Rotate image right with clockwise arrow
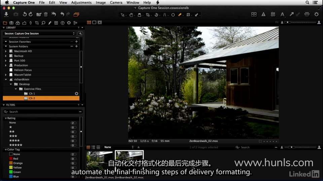The height and width of the screenshot is (181, 323). pyautogui.click(x=31, y=14)
